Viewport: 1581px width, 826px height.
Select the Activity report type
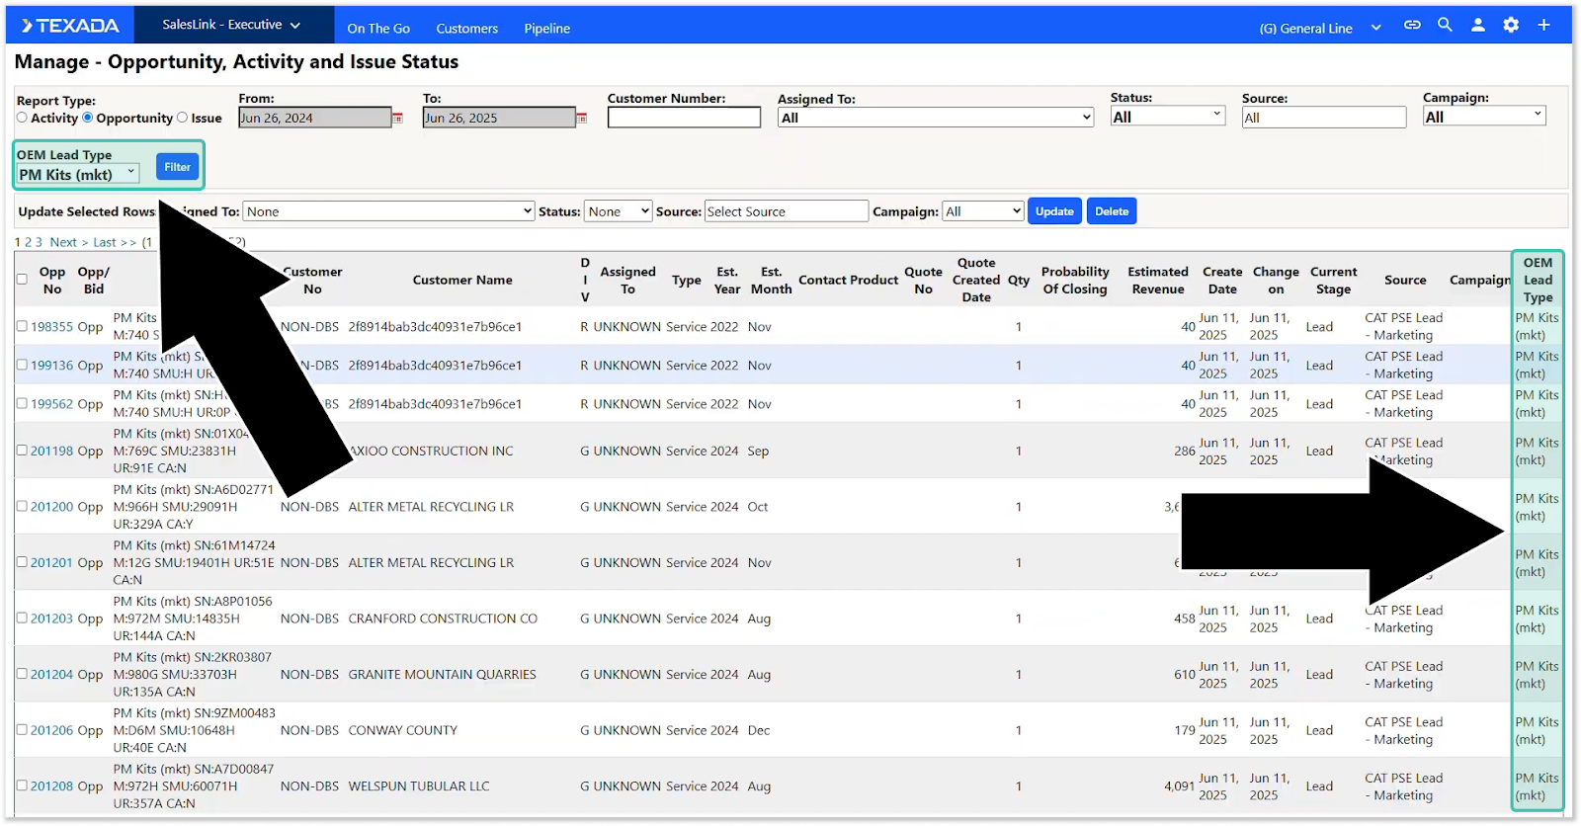pyautogui.click(x=22, y=118)
